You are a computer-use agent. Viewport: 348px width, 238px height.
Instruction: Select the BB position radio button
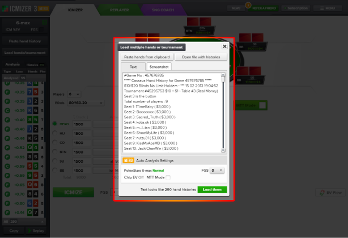pos(55,171)
